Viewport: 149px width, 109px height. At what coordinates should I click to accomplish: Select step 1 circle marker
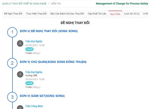(12, 32)
